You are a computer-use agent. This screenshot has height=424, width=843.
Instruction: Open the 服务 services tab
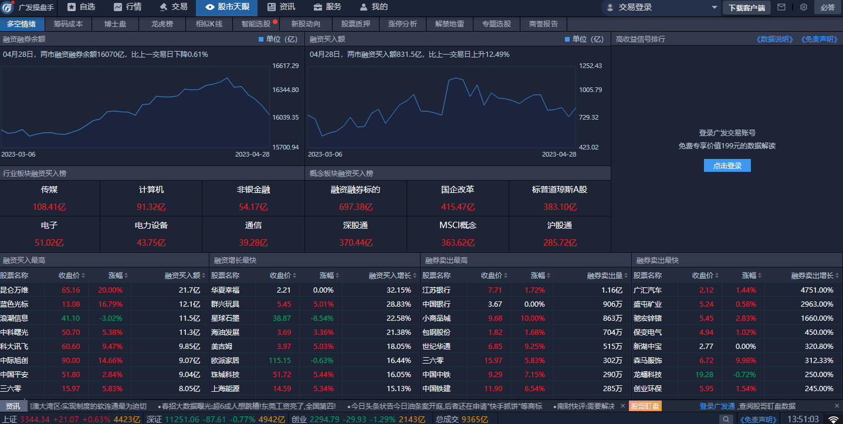tap(327, 7)
